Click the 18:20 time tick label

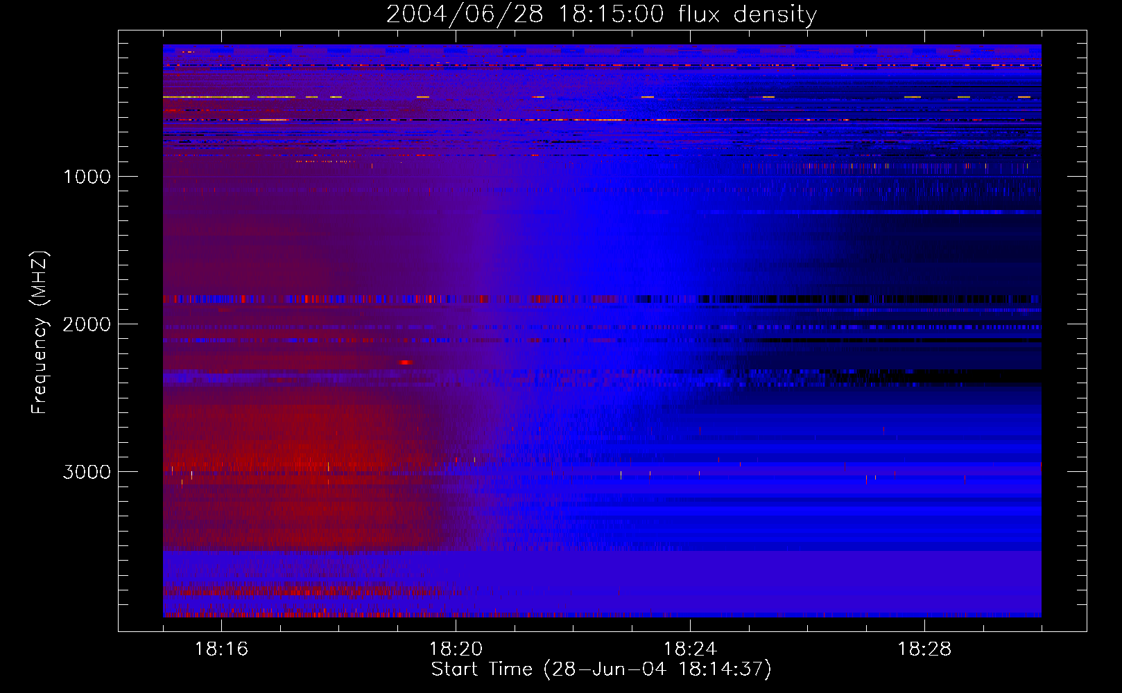456,649
